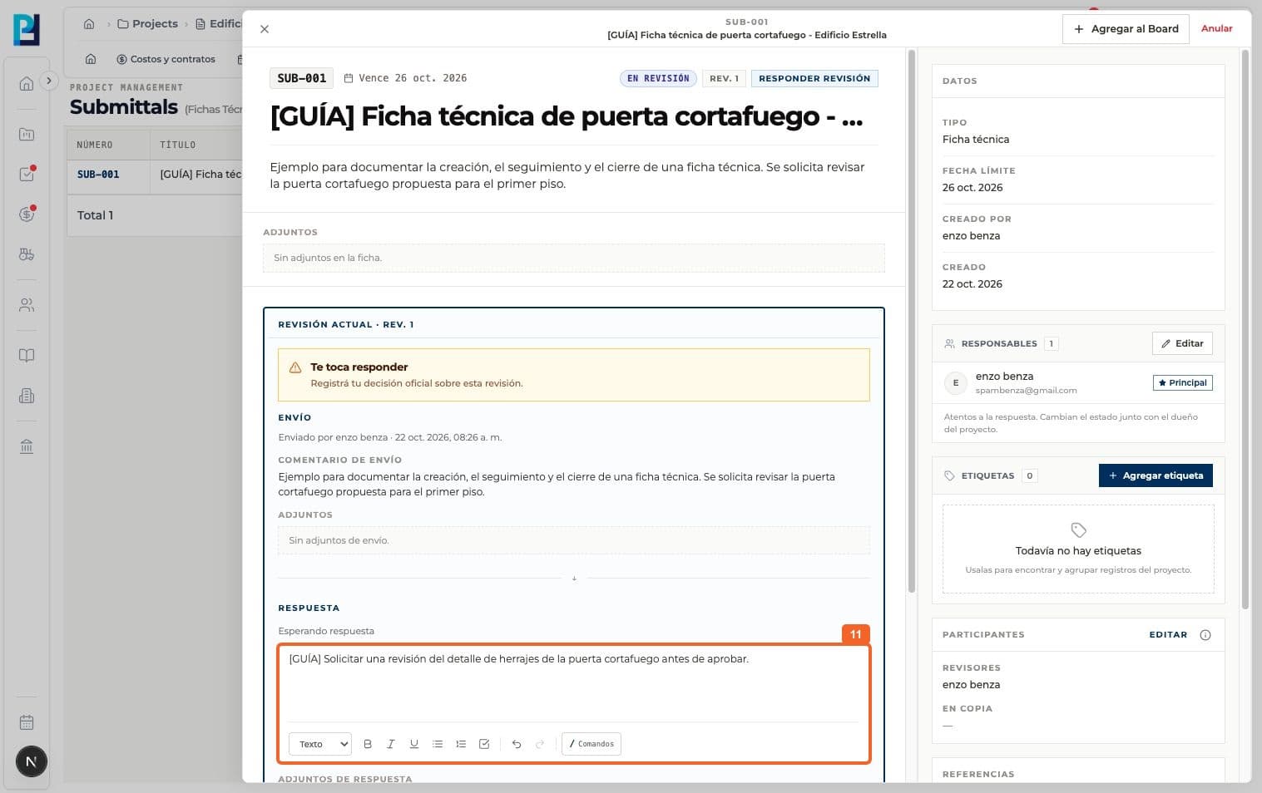This screenshot has height=793, width=1262.
Task: Click the Principal badge for enzo benza
Action: pos(1182,382)
